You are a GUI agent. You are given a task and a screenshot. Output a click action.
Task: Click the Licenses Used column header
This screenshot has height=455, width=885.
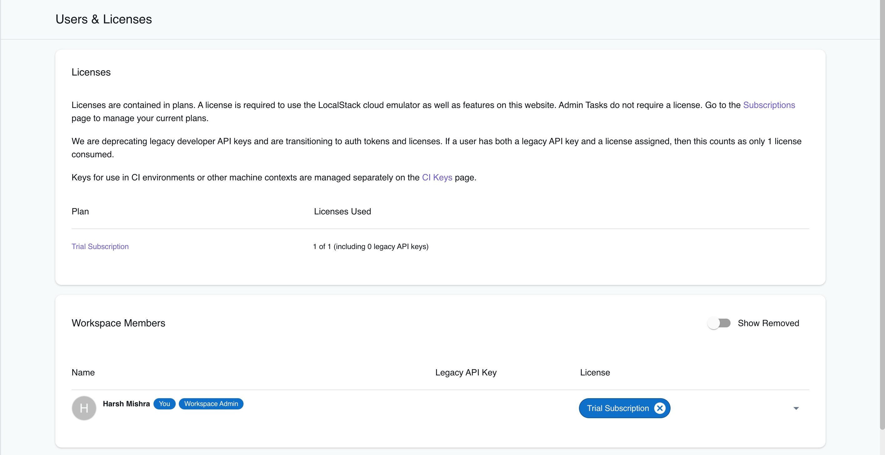point(342,212)
